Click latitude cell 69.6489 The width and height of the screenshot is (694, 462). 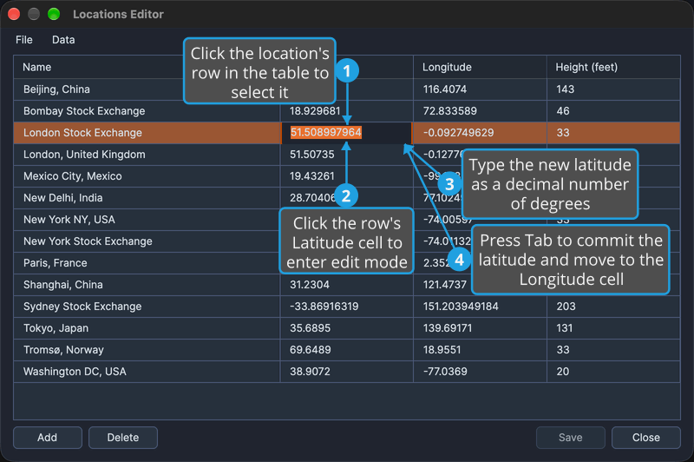[346, 350]
